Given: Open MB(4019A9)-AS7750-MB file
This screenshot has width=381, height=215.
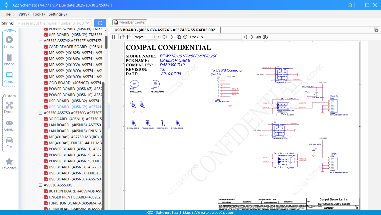Looking at the screenshot, I should coord(75,137).
